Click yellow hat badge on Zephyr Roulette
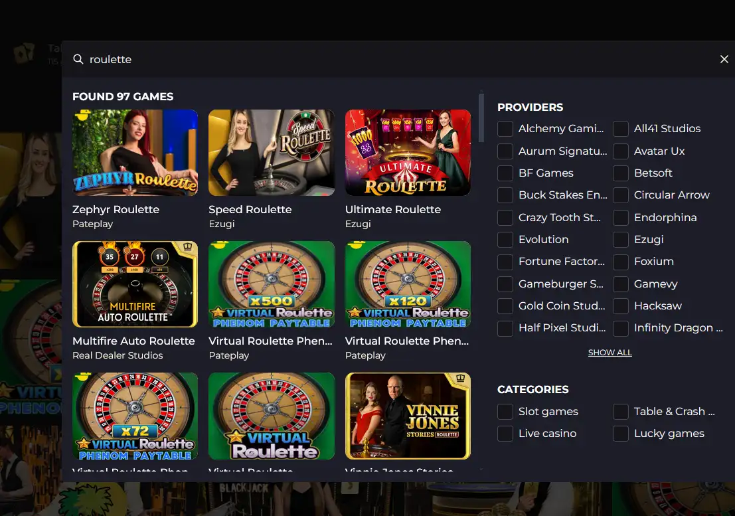Viewport: 735px width, 516px height. tap(82, 114)
